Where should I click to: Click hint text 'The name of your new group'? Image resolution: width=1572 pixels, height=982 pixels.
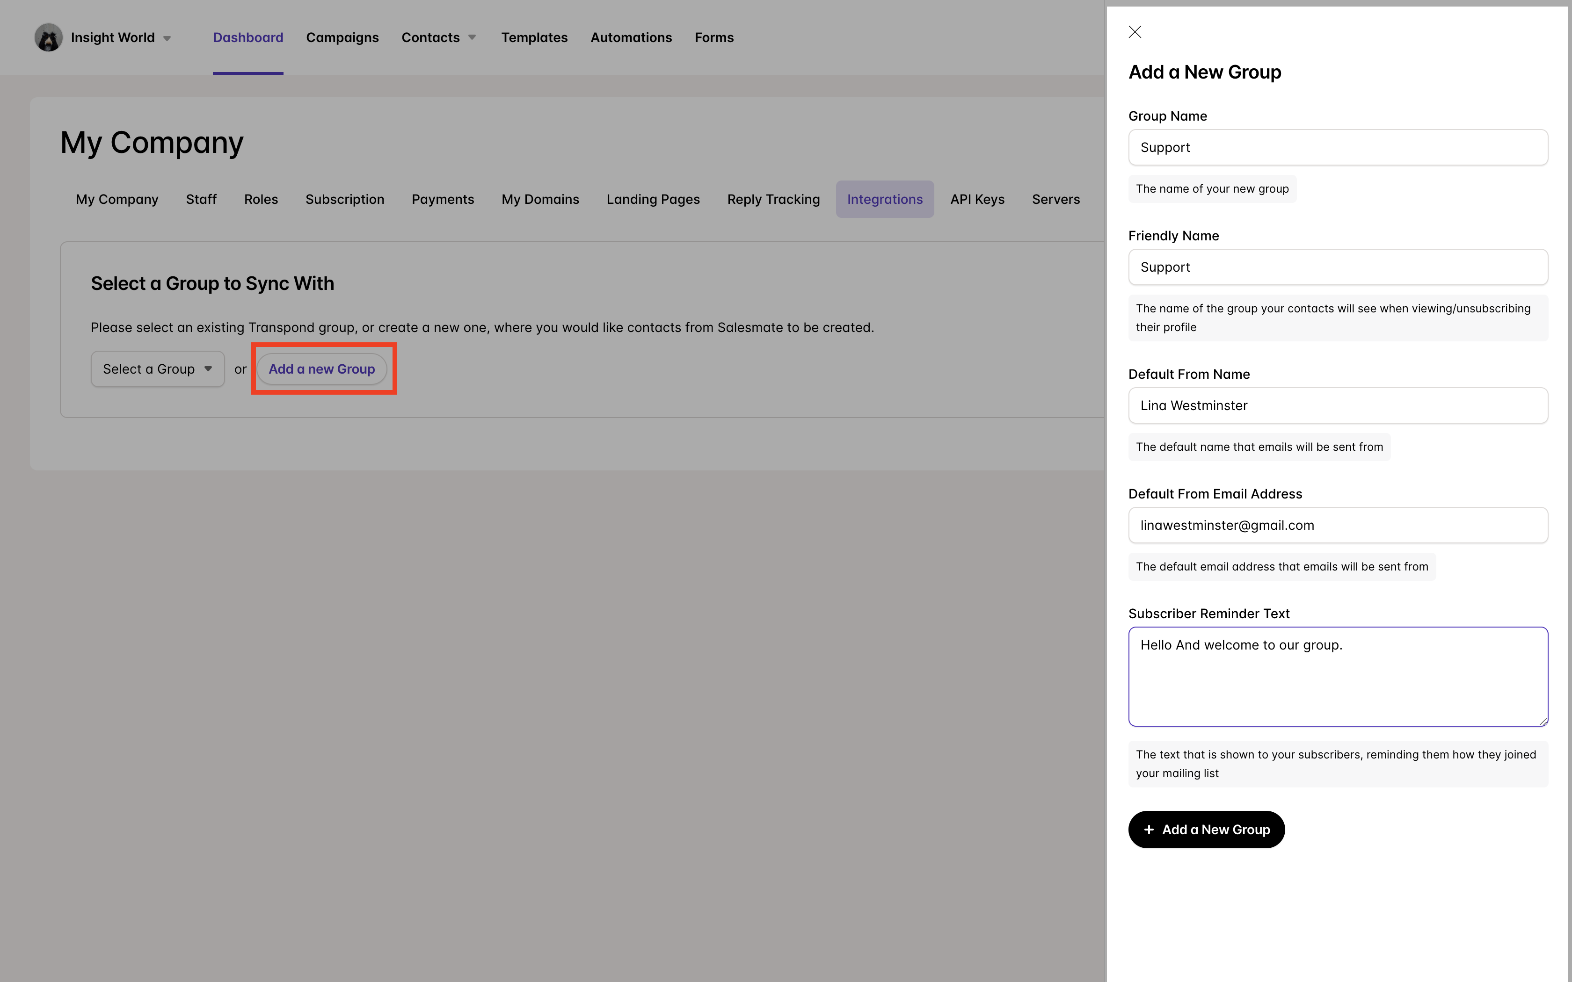coord(1212,189)
